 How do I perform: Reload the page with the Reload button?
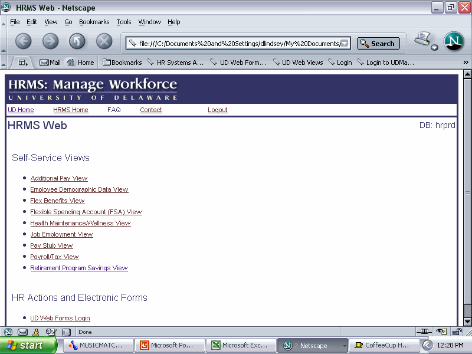click(77, 41)
